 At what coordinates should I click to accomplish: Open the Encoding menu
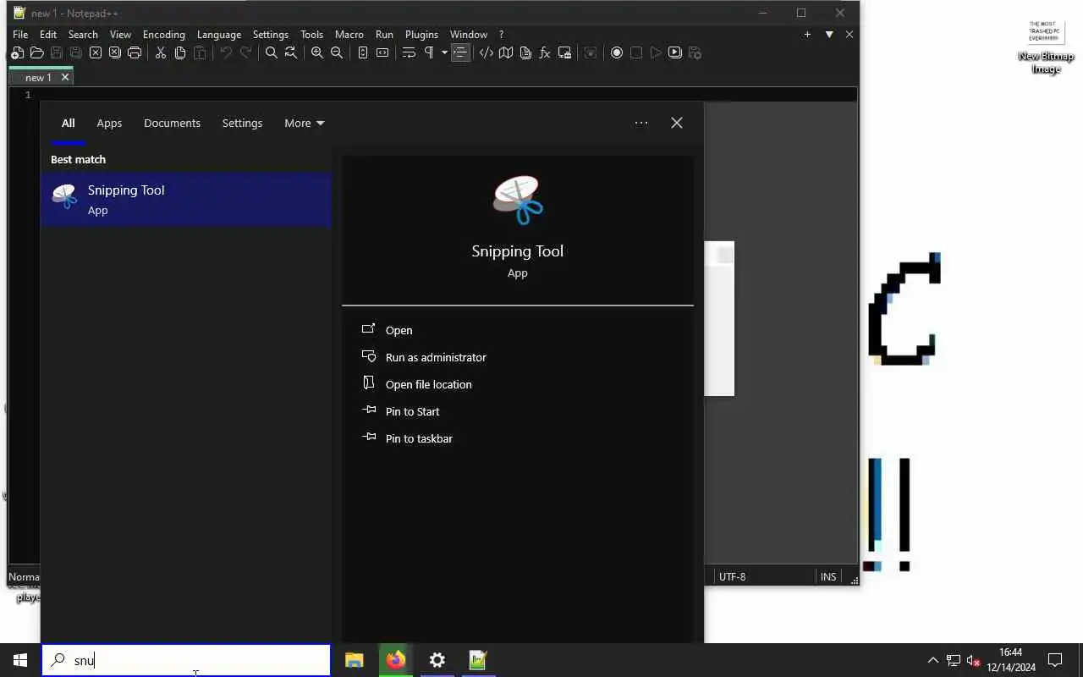(x=164, y=35)
